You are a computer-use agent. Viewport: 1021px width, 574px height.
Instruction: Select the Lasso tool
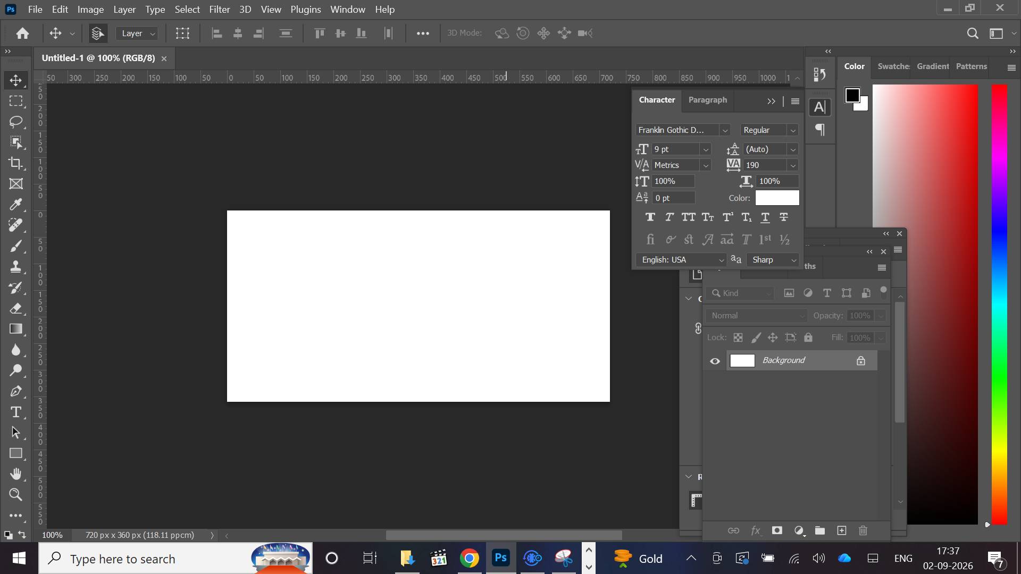tap(16, 122)
